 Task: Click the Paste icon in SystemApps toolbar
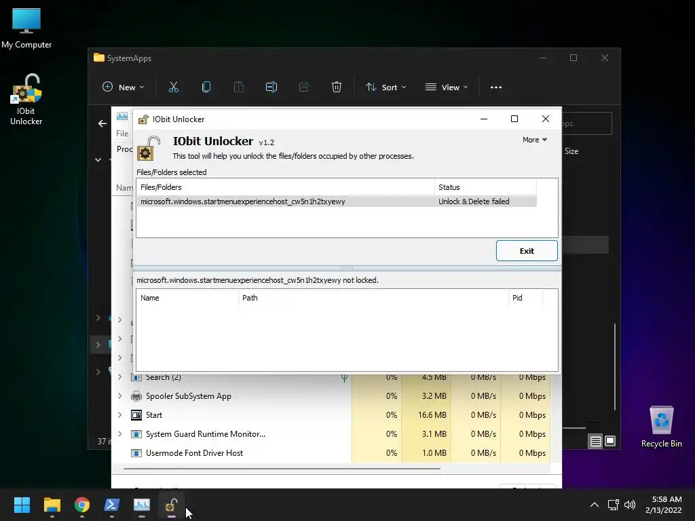(x=239, y=88)
